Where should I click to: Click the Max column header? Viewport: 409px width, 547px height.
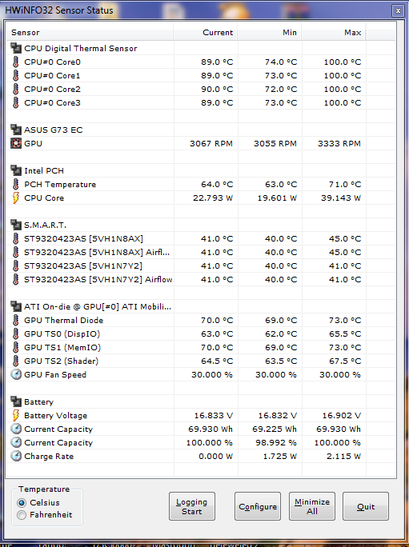coord(334,33)
